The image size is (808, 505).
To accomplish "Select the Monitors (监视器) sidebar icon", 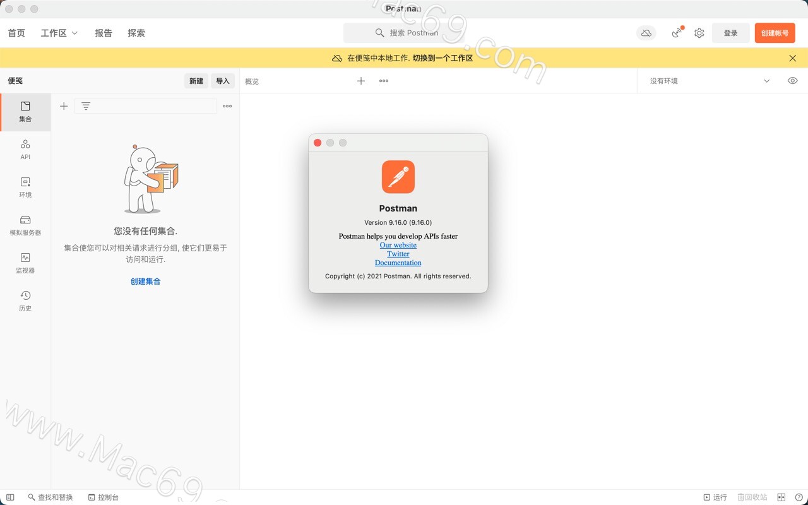I will coord(25,263).
